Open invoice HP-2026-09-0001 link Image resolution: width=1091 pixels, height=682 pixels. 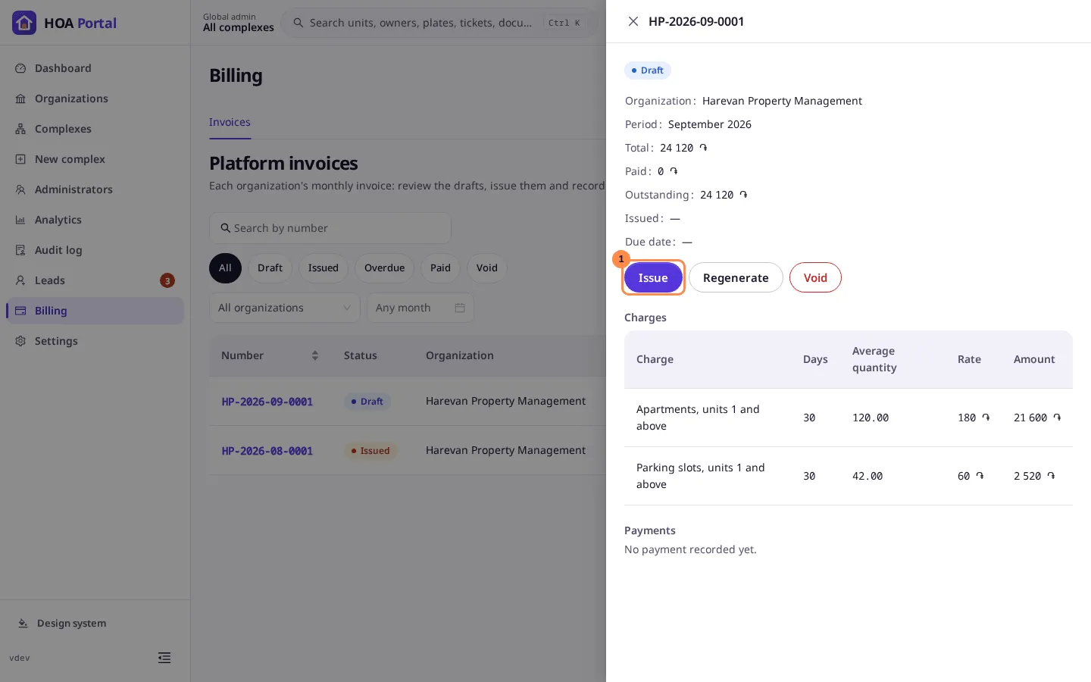tap(267, 402)
